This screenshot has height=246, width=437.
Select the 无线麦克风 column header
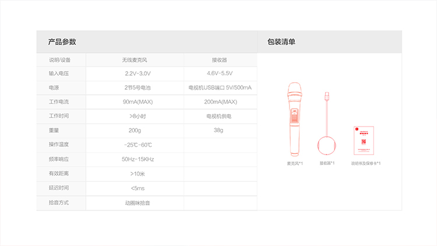pos(135,59)
